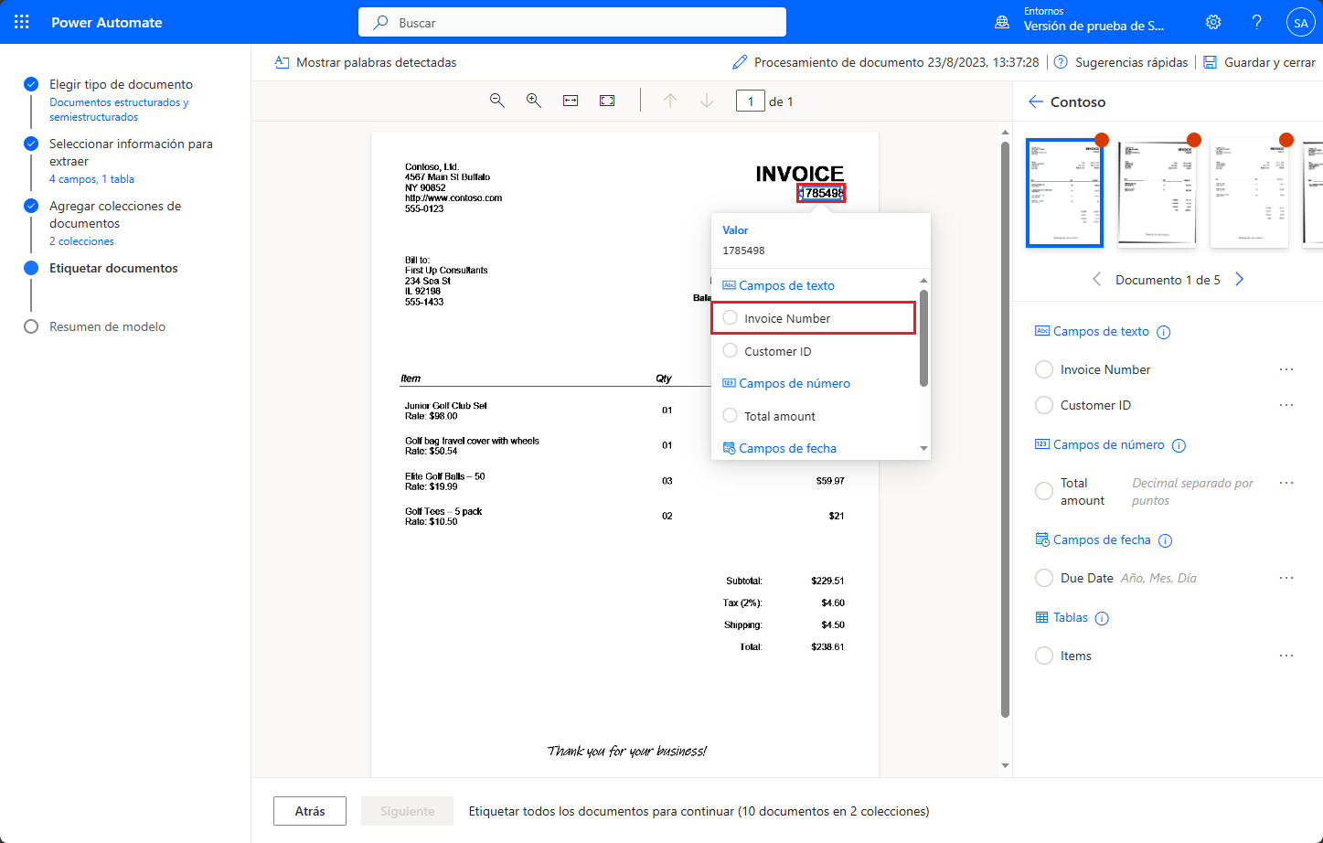The height and width of the screenshot is (843, 1323).
Task: Fit document to width
Action: [571, 101]
